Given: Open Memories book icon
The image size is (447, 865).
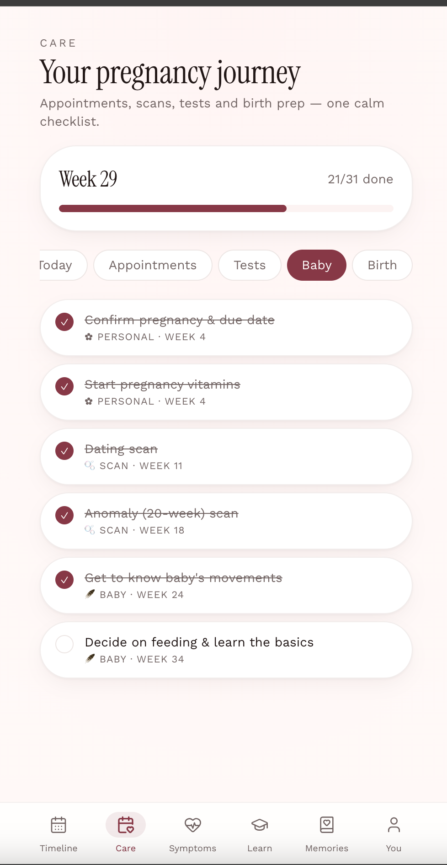Looking at the screenshot, I should pos(327,825).
